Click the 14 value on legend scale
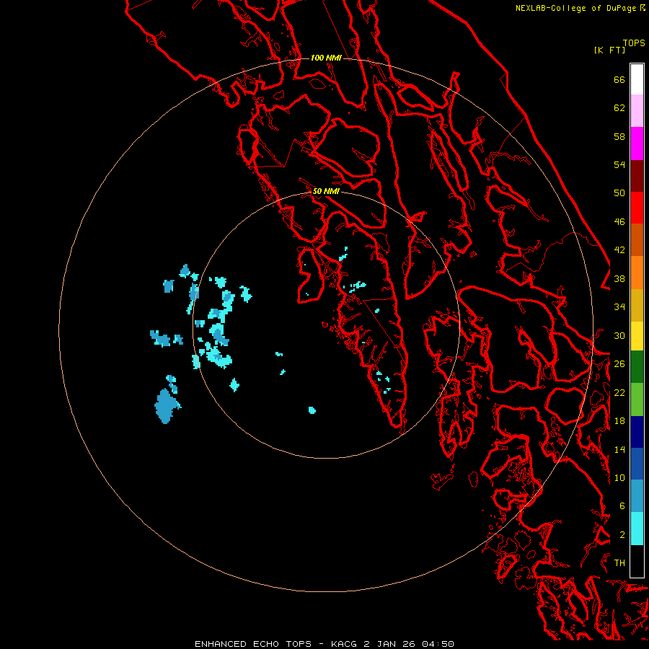Viewport: 649px width, 649px height. pyautogui.click(x=619, y=449)
